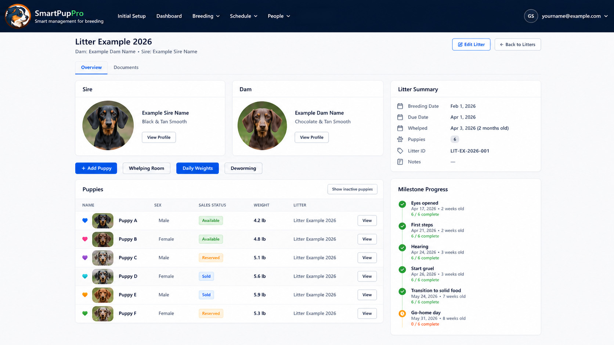Click Puppy C's Reserved status badge

pos(211,258)
